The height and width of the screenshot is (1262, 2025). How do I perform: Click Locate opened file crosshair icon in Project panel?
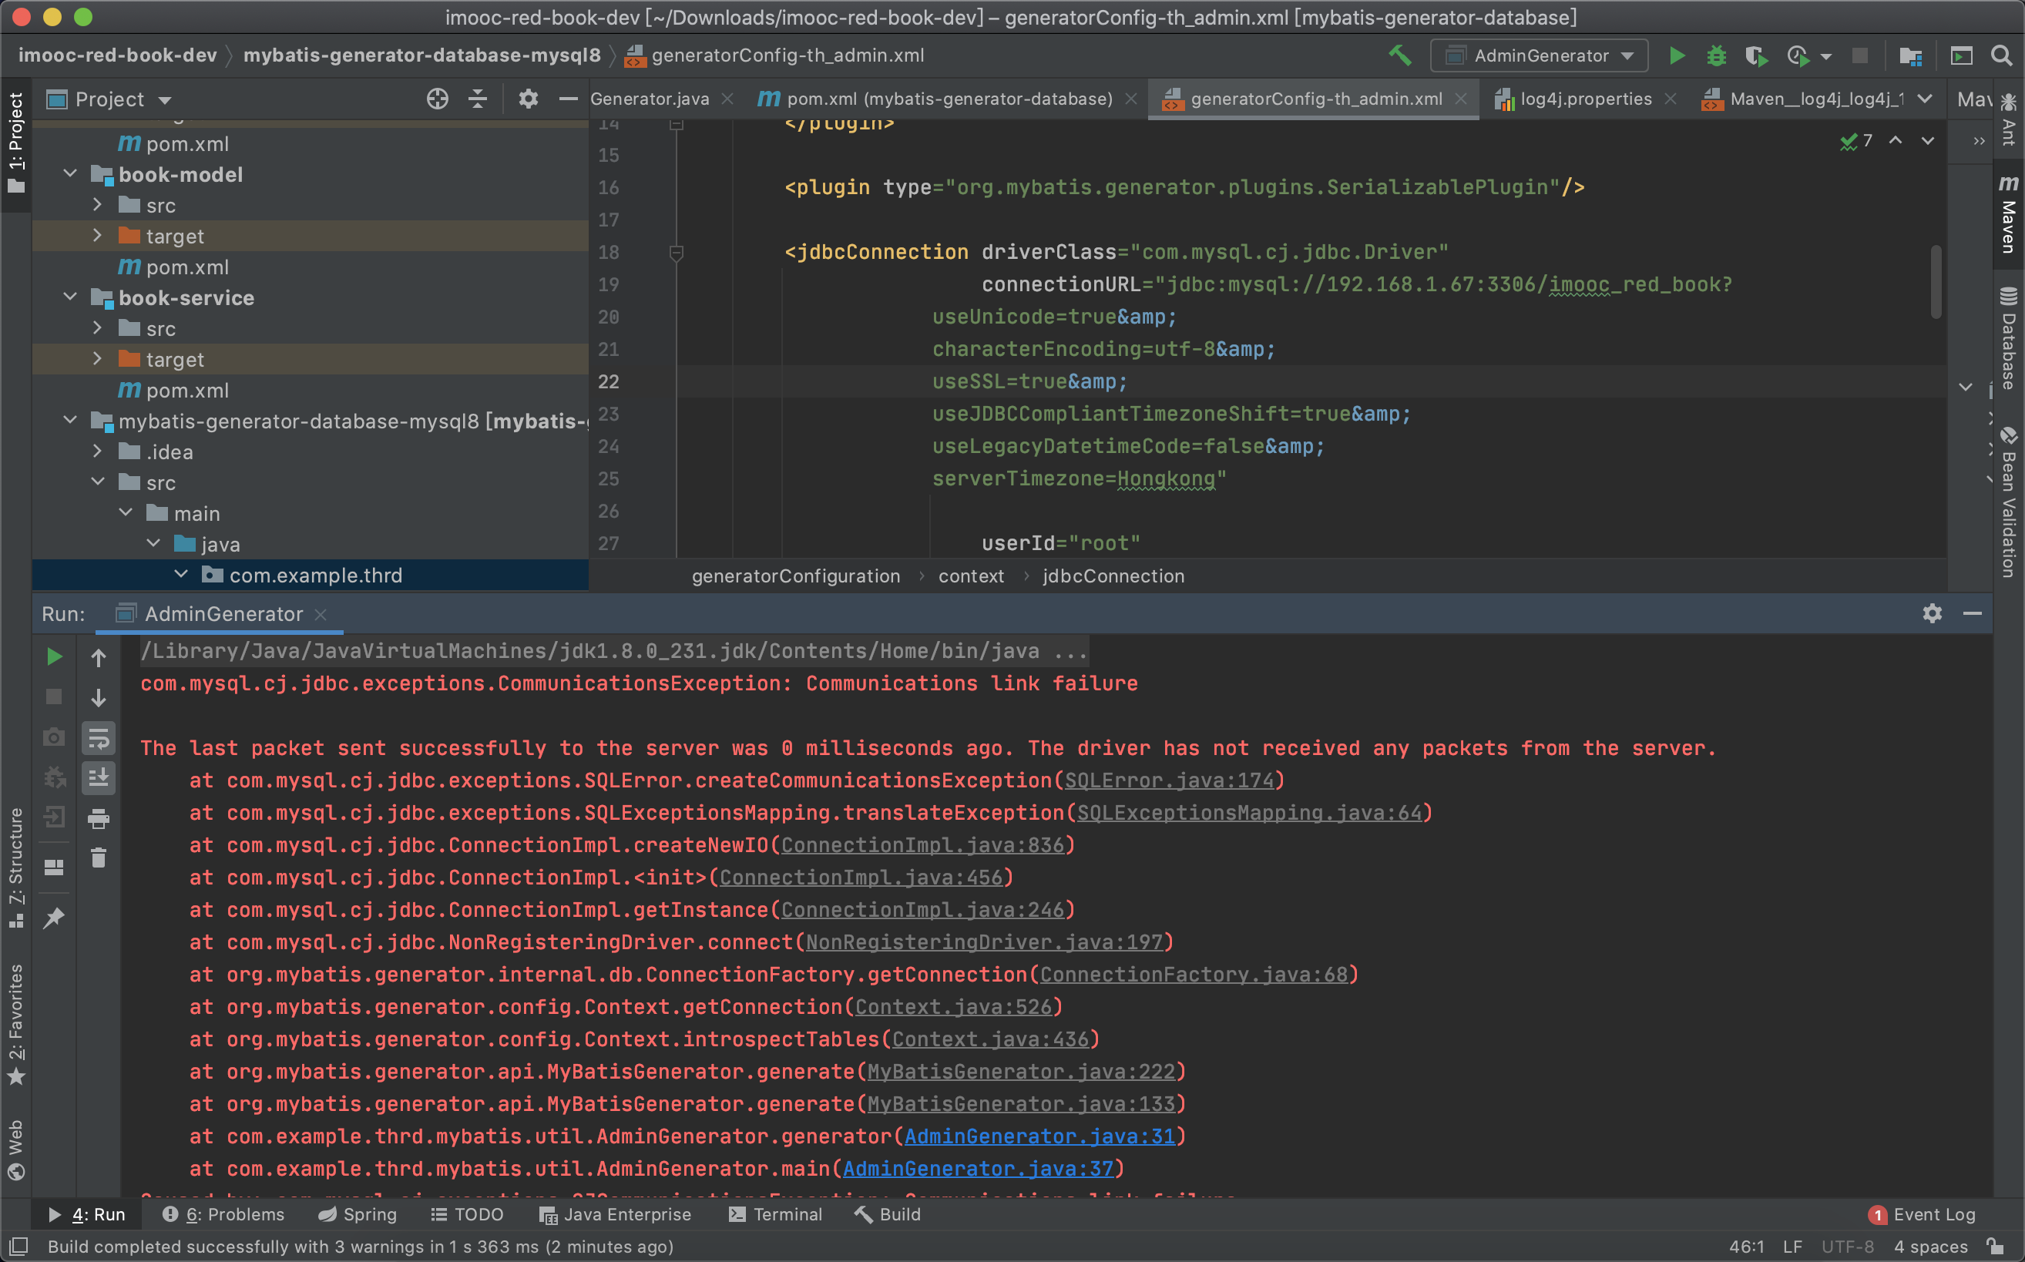pos(438,99)
